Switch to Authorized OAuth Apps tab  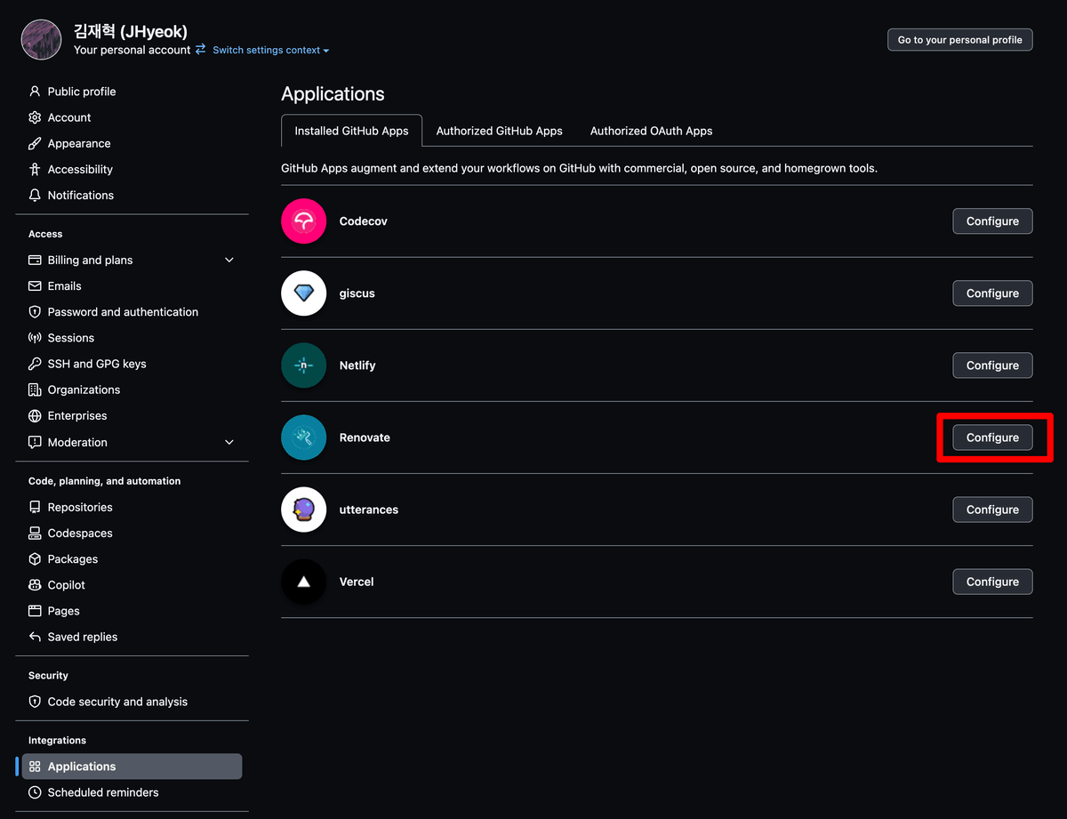point(651,131)
